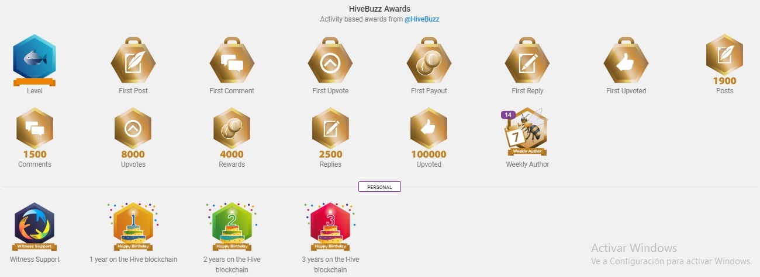760x277 pixels.
Task: Open the Weekly Author bee badge
Action: (x=526, y=132)
